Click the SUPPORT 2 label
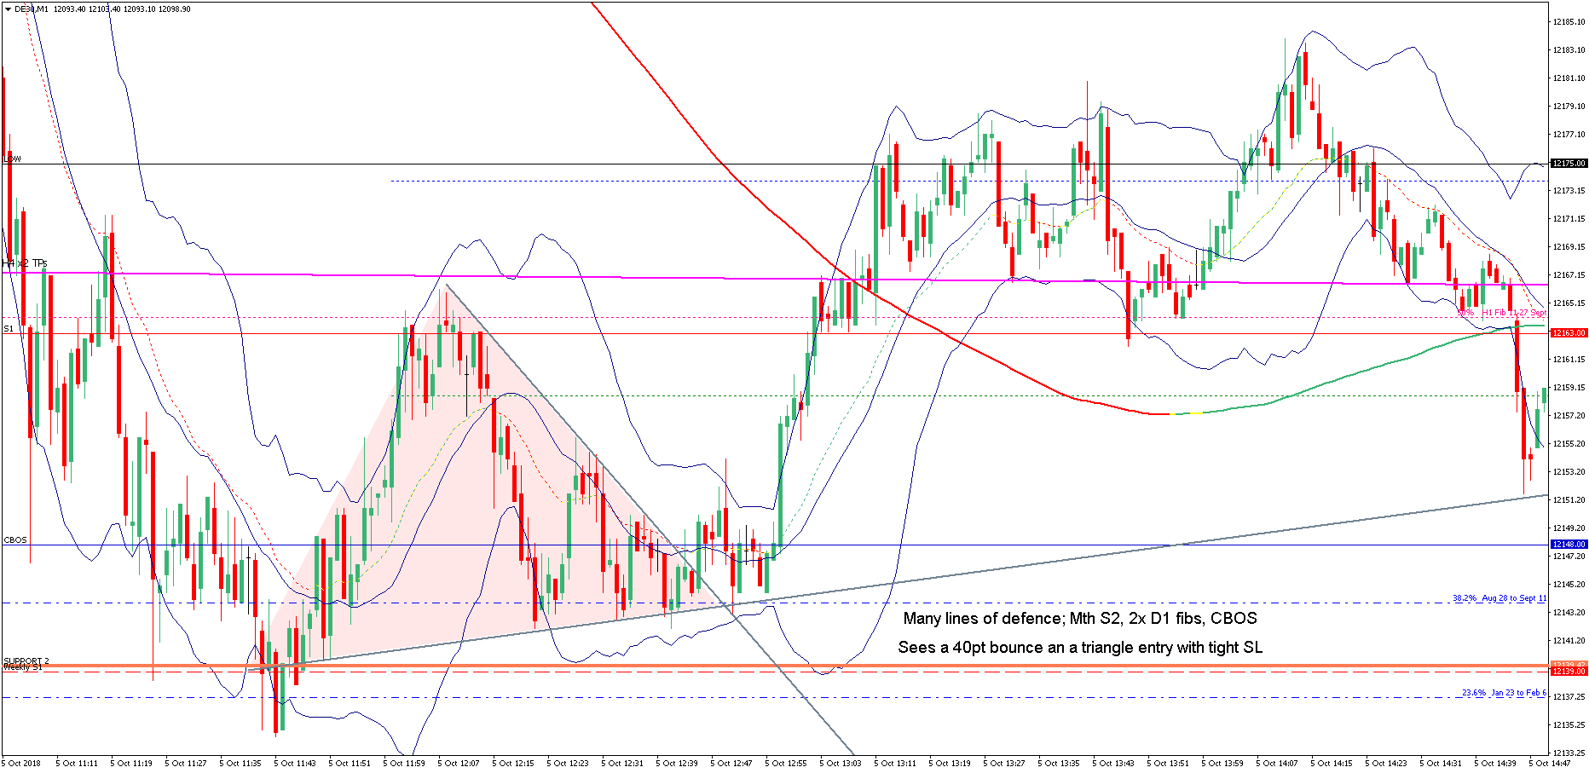This screenshot has width=1589, height=773. (26, 661)
